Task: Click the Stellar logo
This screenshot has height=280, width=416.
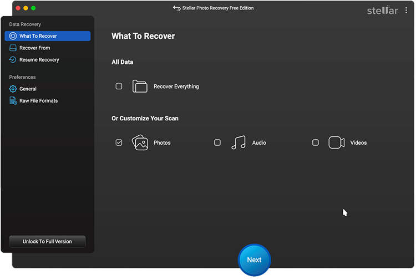Action: tap(382, 11)
